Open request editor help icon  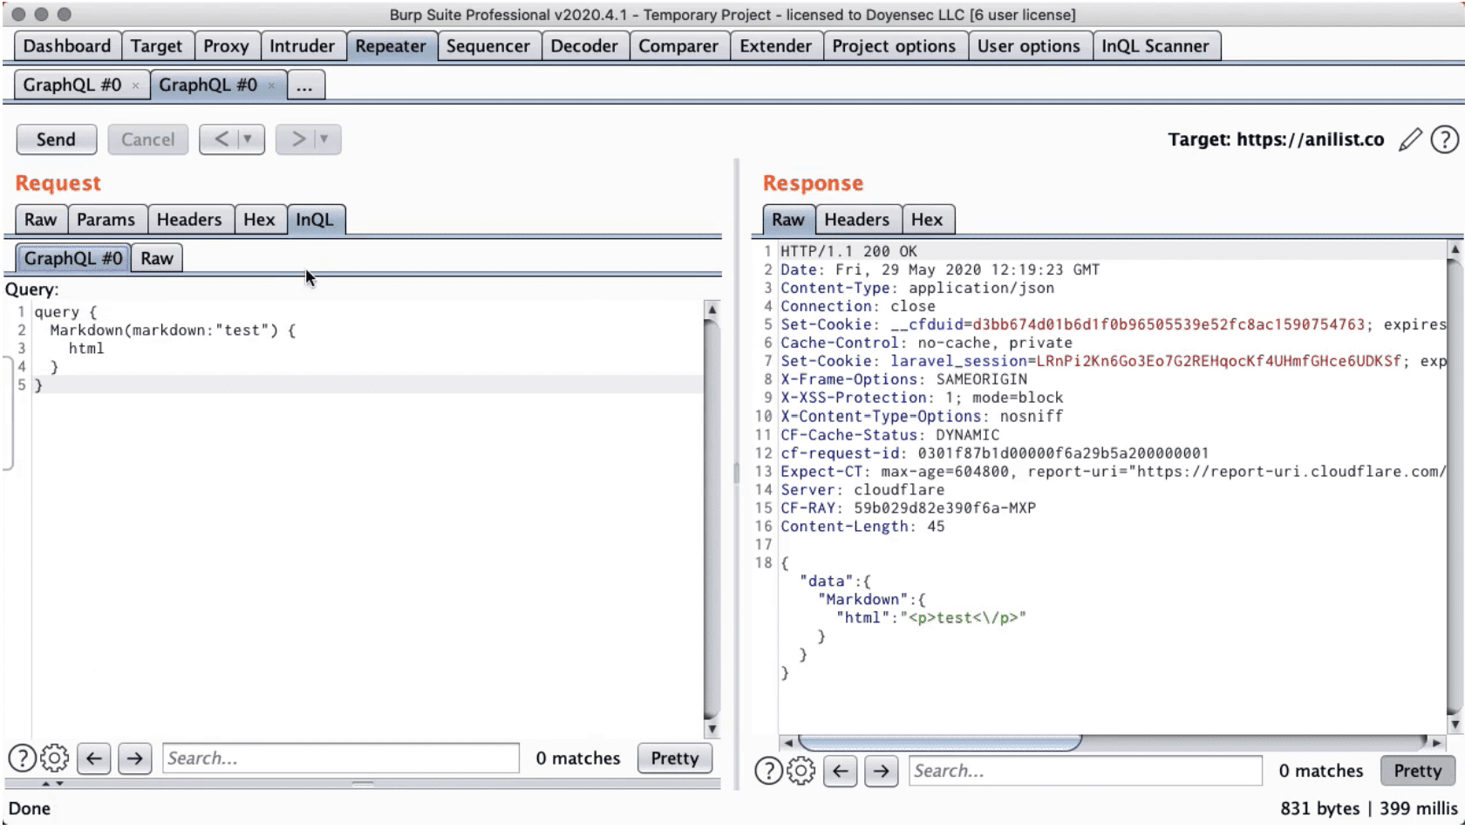pos(22,759)
